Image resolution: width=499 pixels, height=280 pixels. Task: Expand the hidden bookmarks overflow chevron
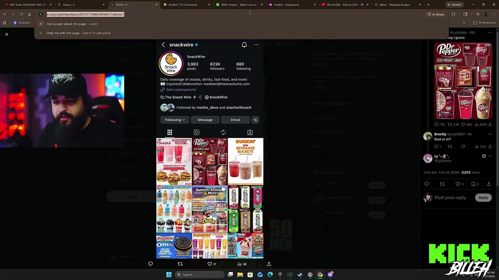point(464,23)
